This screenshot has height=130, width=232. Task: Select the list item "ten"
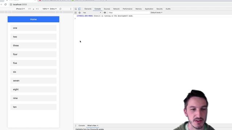[x=33, y=107]
